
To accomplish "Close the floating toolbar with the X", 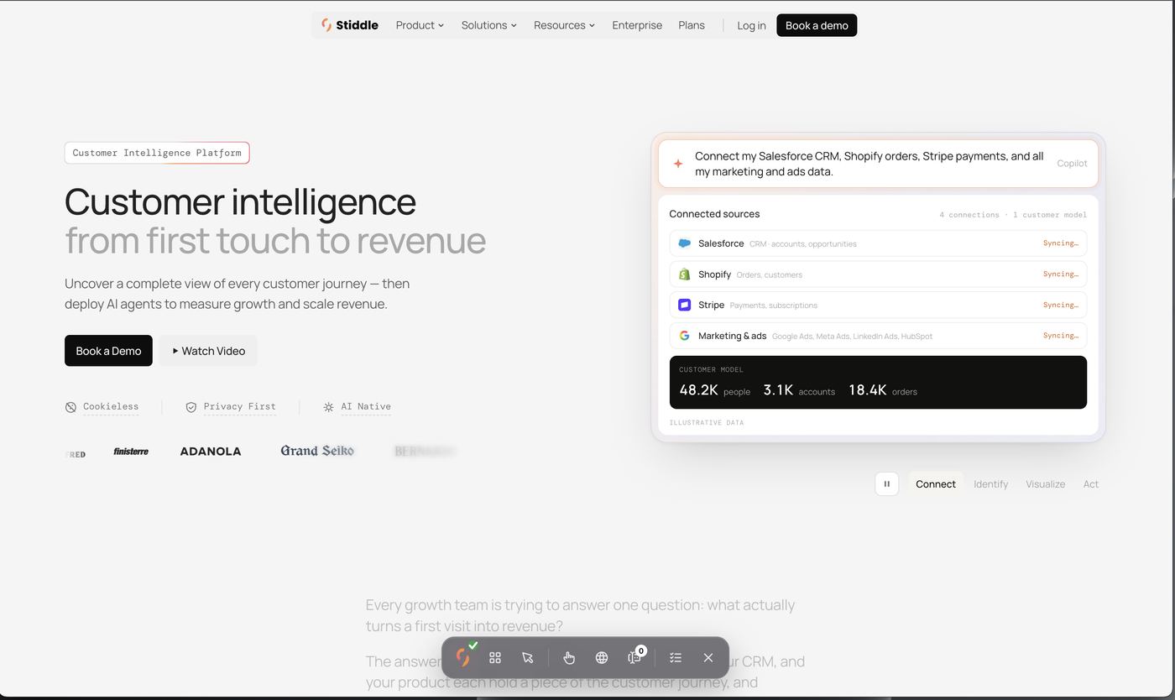I will [708, 658].
